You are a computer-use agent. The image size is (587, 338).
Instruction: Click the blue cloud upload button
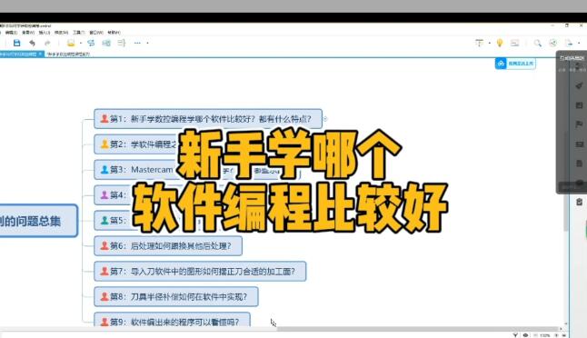[515, 64]
